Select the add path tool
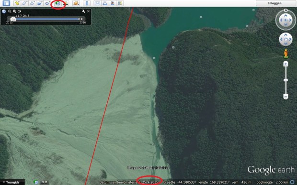The image size is (297, 185). (x=32, y=3)
